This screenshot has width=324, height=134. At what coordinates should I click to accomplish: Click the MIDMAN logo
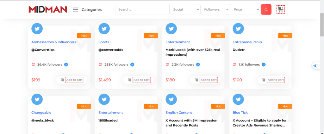tap(48, 9)
